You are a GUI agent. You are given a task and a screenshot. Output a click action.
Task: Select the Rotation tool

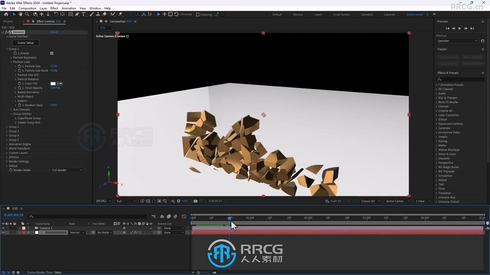pos(56,14)
